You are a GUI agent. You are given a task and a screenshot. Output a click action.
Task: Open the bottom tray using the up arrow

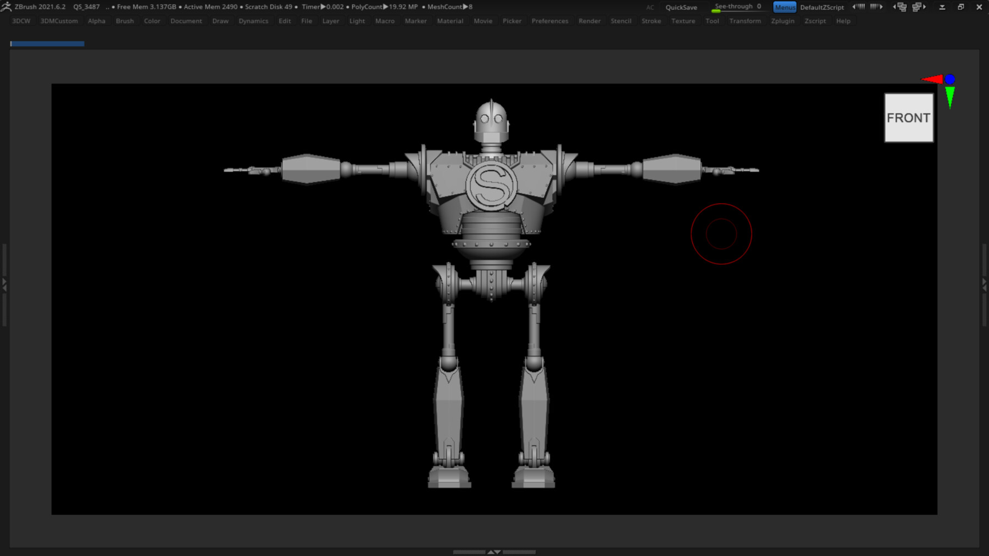pos(492,552)
